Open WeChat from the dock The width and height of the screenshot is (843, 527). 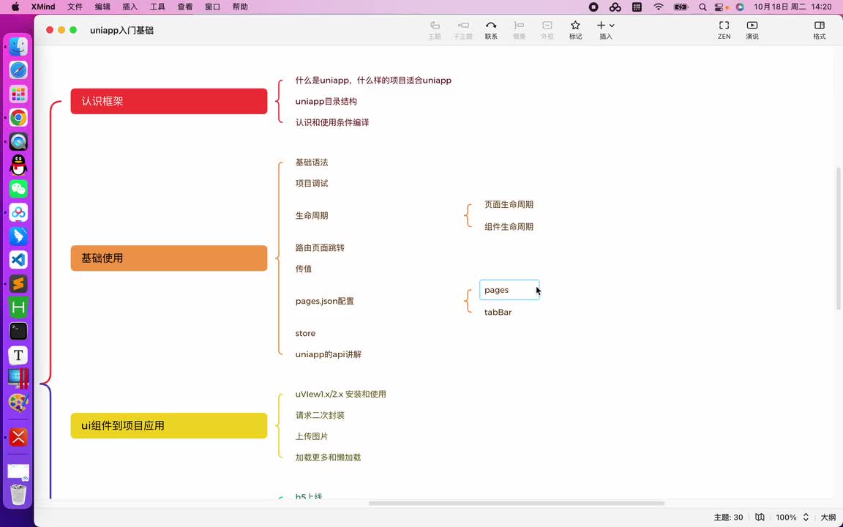click(x=18, y=189)
